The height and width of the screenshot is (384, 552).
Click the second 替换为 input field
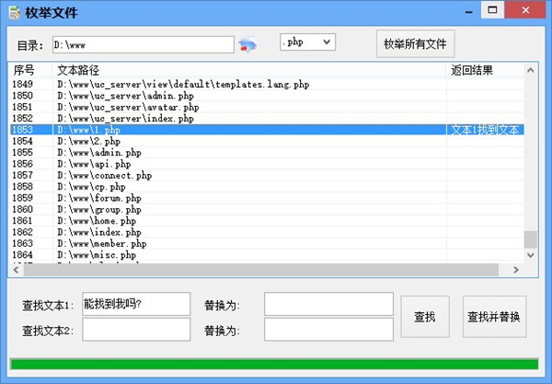[328, 330]
